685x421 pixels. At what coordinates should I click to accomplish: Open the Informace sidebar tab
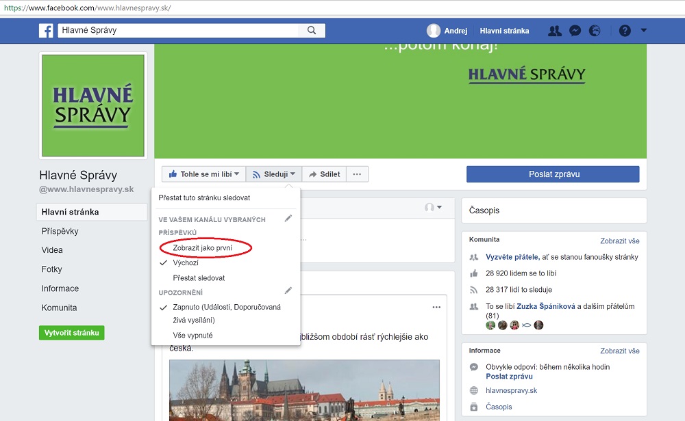pos(60,288)
